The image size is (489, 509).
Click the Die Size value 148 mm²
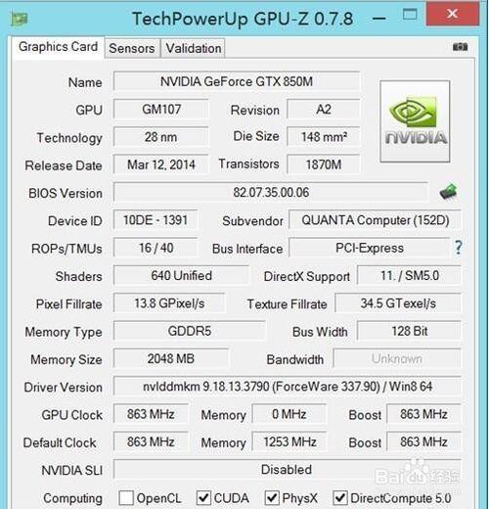click(324, 137)
